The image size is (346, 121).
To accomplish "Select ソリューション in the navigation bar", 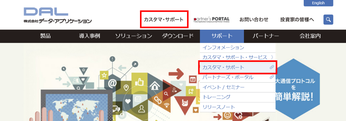I will pos(134,36).
